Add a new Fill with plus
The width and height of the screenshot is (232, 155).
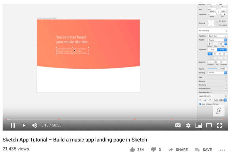coord(226,77)
